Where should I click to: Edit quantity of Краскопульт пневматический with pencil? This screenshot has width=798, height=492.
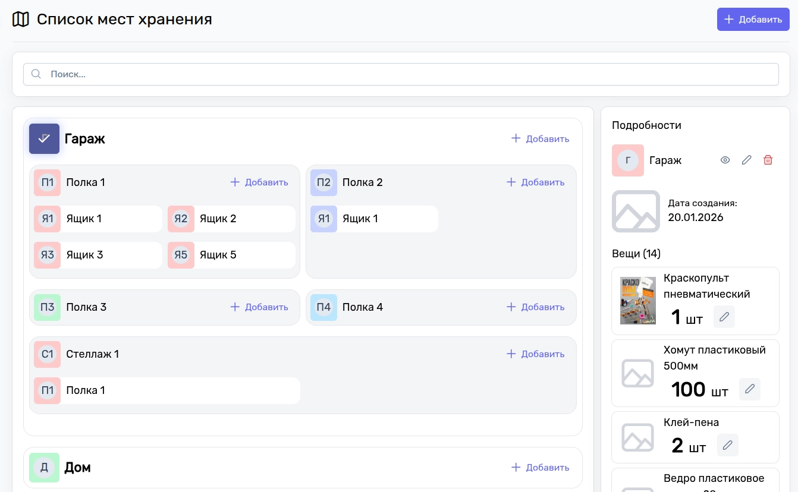[724, 317]
